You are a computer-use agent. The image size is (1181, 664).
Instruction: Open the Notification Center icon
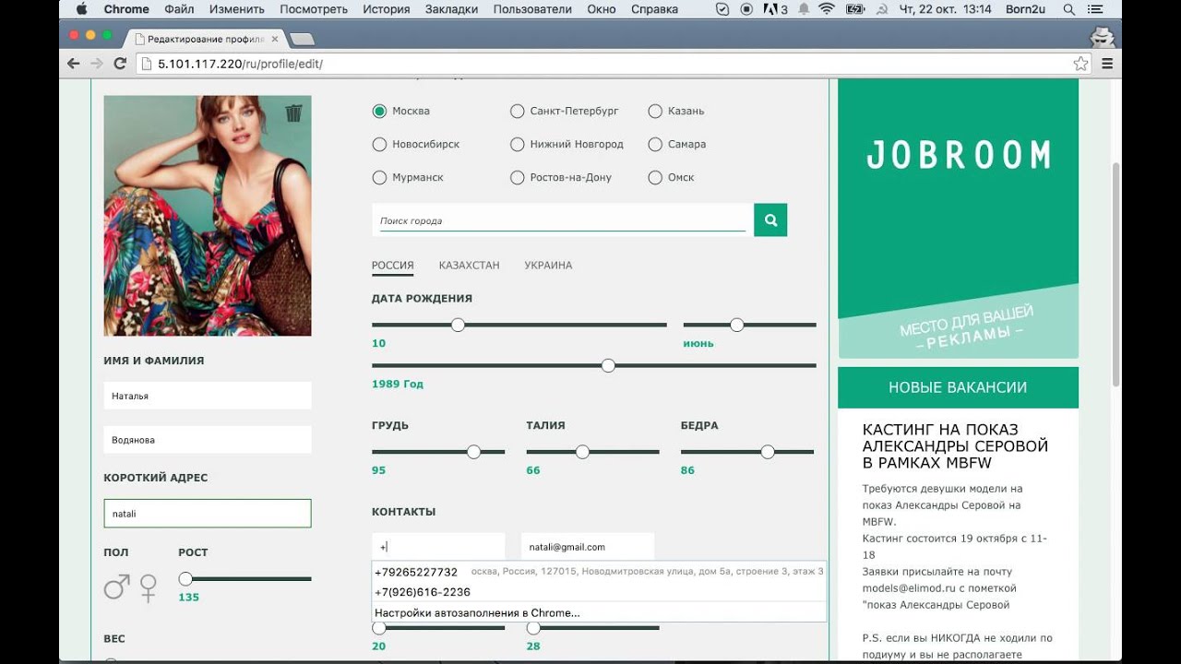(x=1096, y=9)
